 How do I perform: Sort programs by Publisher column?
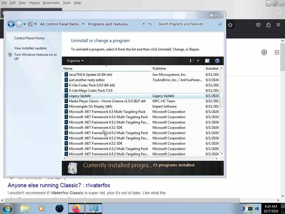(x=178, y=69)
